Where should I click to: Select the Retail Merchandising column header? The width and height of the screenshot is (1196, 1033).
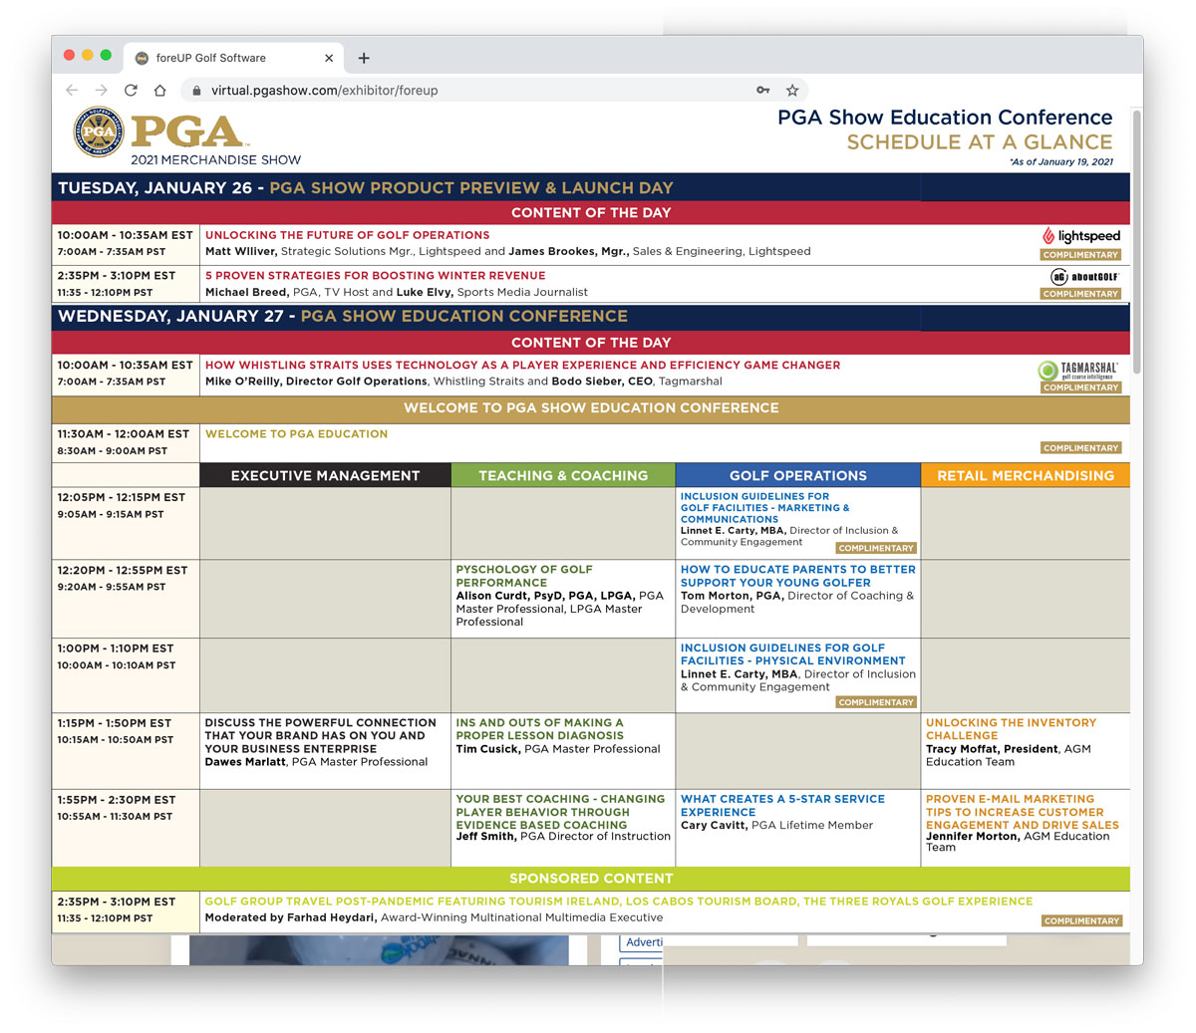click(1026, 475)
